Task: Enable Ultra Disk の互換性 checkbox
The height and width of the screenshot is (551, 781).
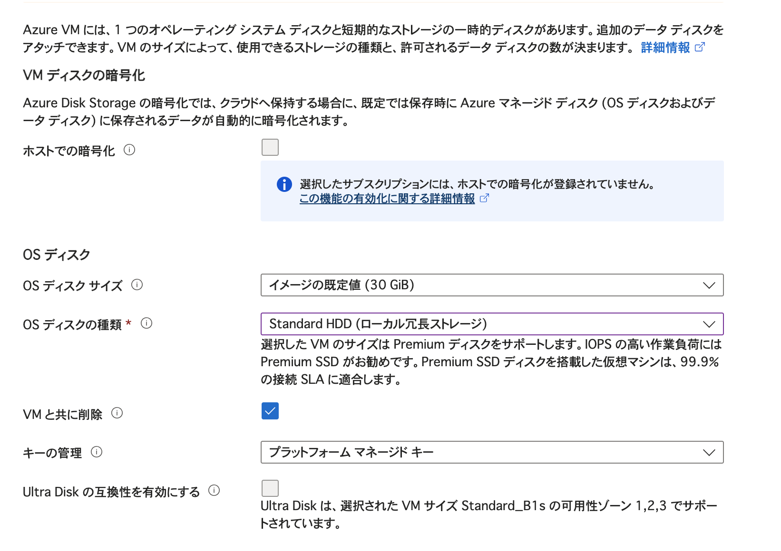Action: click(270, 488)
